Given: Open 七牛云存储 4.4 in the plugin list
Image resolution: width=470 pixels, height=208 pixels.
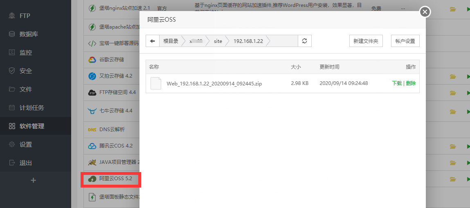Looking at the screenshot, I should [x=116, y=111].
